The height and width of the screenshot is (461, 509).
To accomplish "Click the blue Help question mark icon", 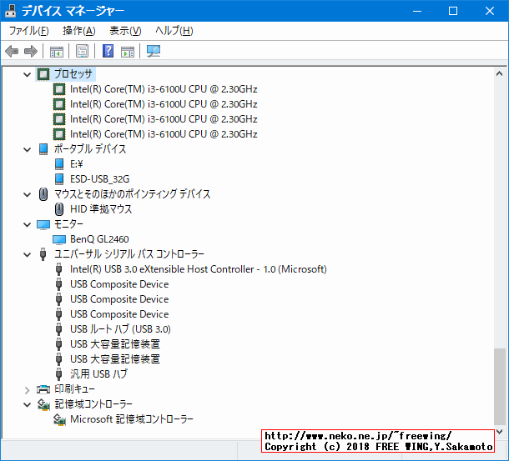I will tap(108, 51).
